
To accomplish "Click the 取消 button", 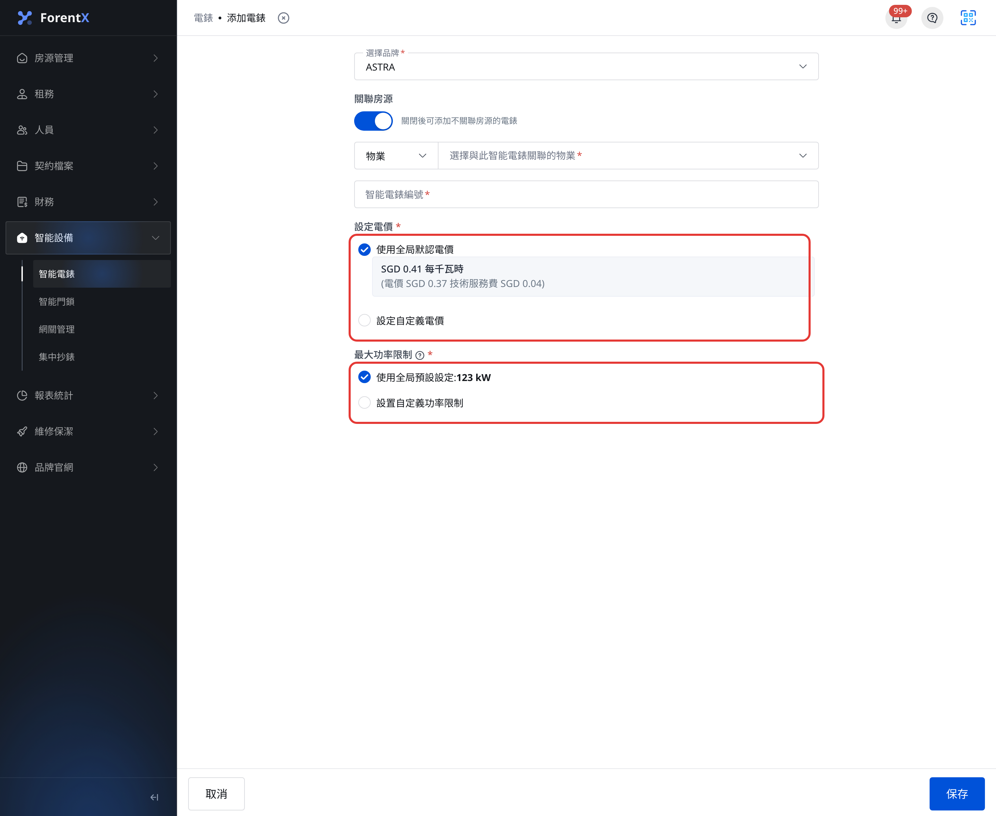I will coord(216,794).
